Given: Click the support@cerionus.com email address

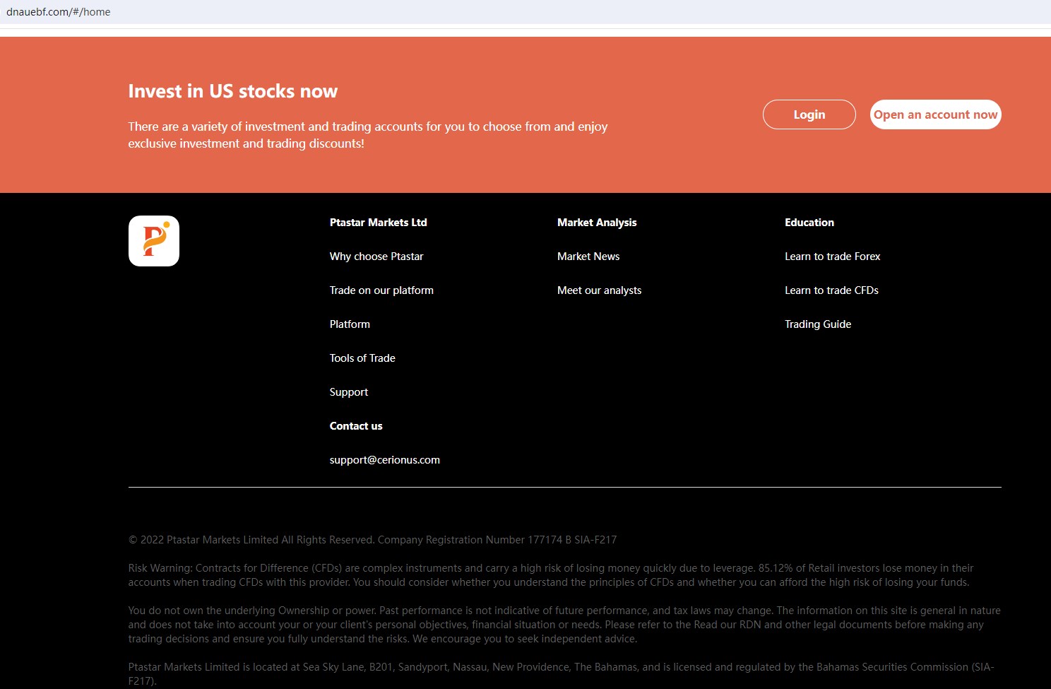Looking at the screenshot, I should click(385, 460).
